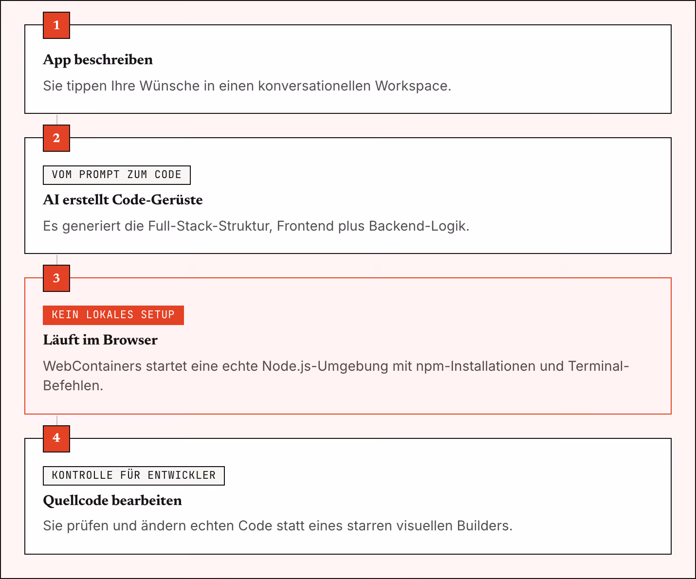Image resolution: width=696 pixels, height=579 pixels.
Task: Click the "Quellcode bearbeiten" heading
Action: tap(112, 501)
